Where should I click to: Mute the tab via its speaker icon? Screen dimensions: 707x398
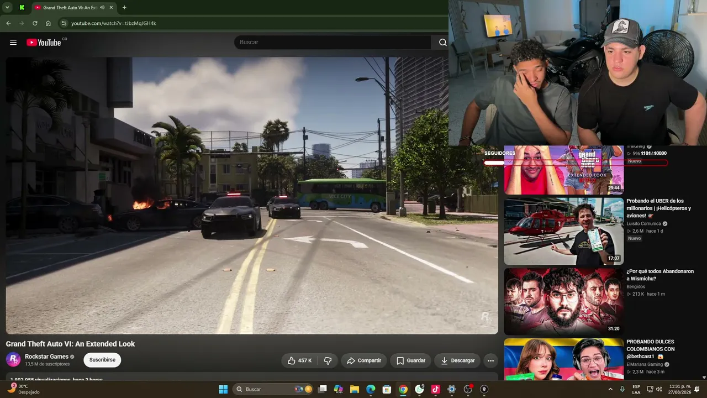pyautogui.click(x=102, y=8)
